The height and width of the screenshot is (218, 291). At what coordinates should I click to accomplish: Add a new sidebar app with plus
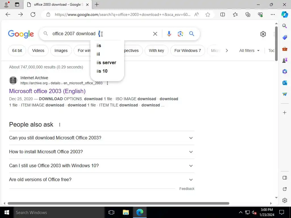(x=284, y=112)
